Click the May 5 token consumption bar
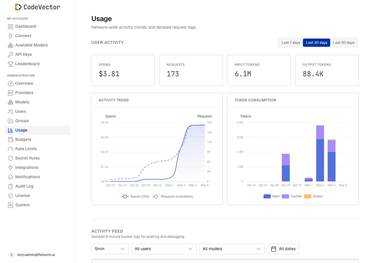375x263 pixels. pyautogui.click(x=331, y=160)
